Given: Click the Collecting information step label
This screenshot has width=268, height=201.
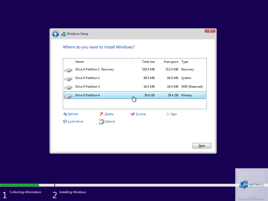Looking at the screenshot, I should pos(25,192).
